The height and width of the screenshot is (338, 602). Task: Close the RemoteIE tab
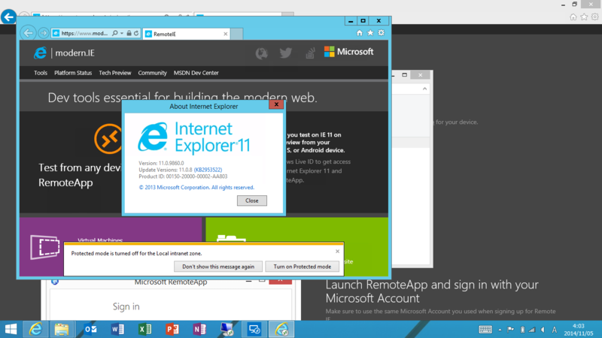(x=225, y=34)
